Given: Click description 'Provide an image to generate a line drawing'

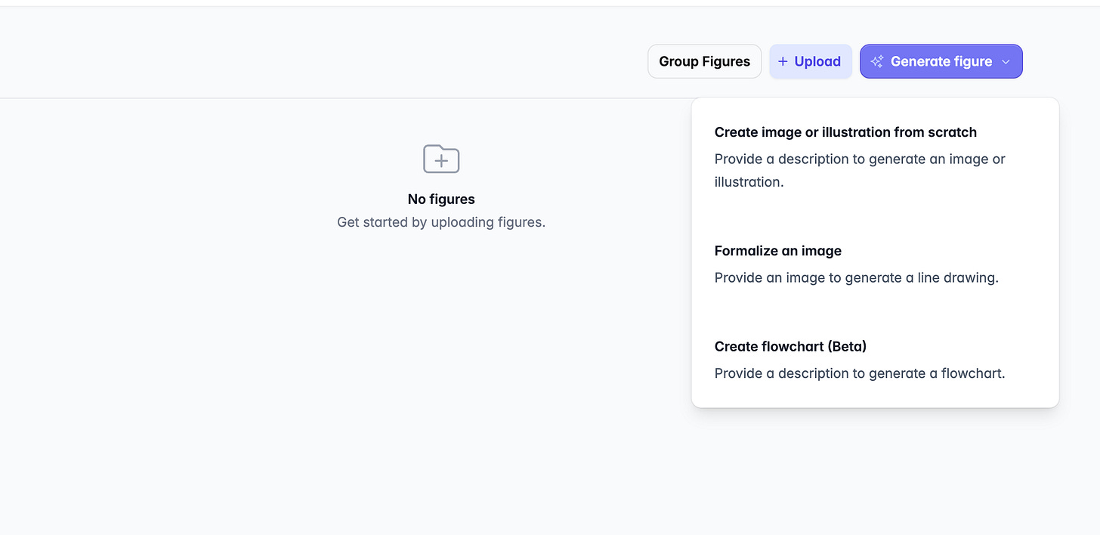Looking at the screenshot, I should coord(856,277).
